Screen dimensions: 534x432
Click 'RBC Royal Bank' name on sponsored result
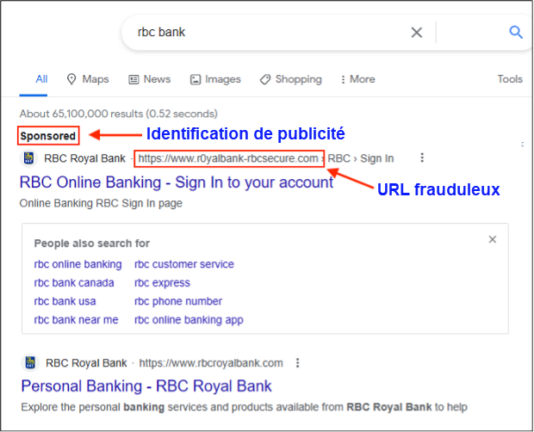click(x=84, y=158)
